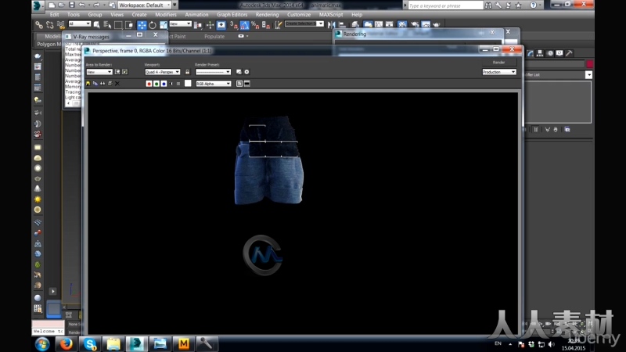Open the Modifiers menu

tap(165, 14)
